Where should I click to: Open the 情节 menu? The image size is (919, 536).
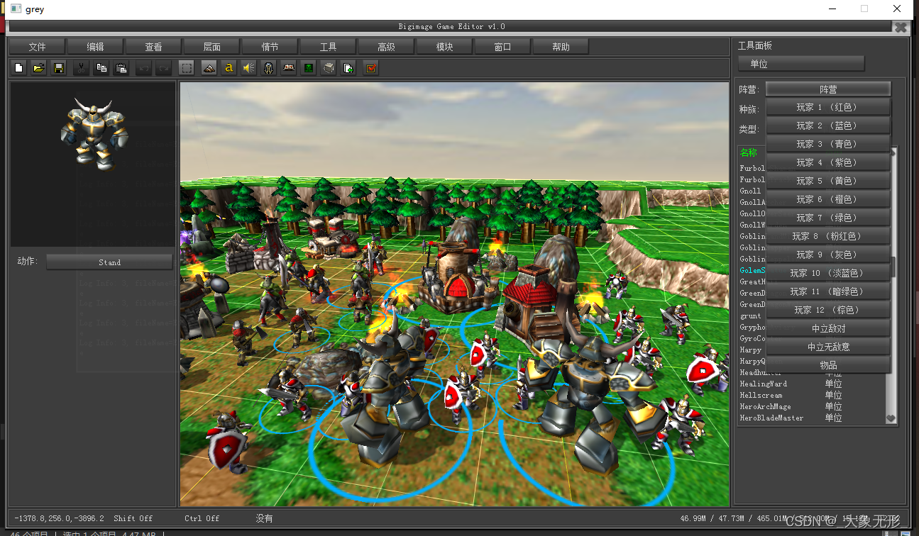coord(270,47)
